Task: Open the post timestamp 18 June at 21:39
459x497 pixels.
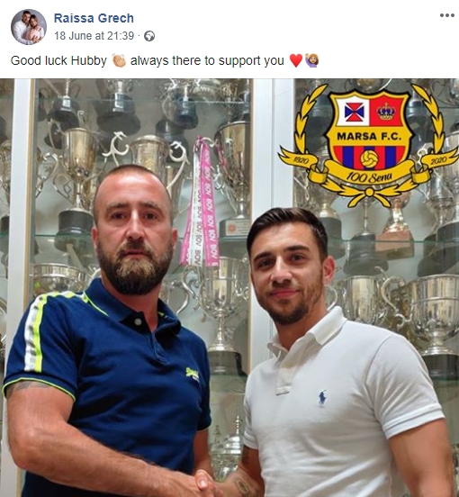Action: [94, 36]
